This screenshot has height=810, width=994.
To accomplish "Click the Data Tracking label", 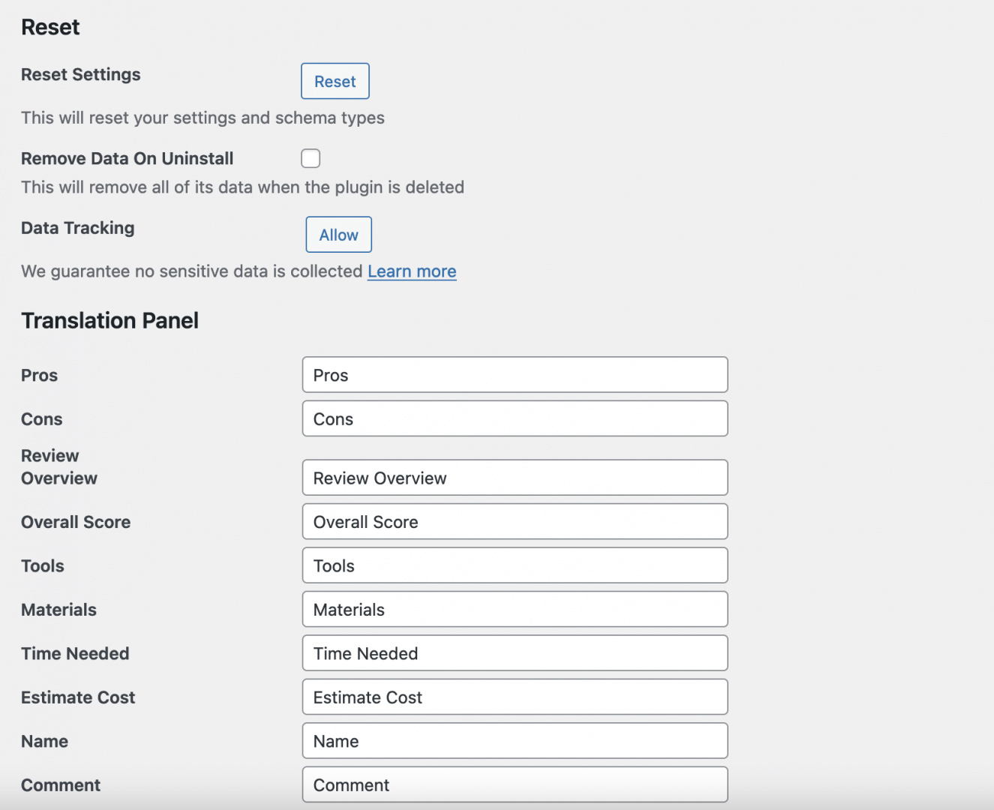I will click(x=78, y=228).
